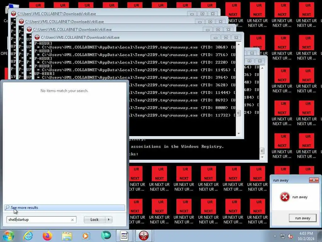
Task: Click the console line with PID: 3068
Action: (135, 47)
